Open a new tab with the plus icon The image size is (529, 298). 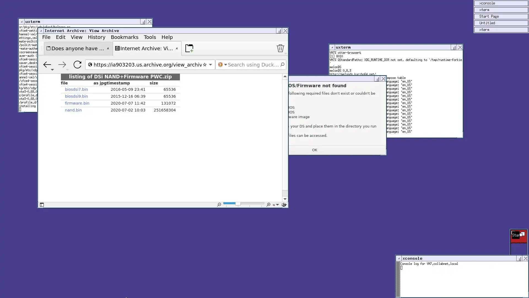[189, 48]
